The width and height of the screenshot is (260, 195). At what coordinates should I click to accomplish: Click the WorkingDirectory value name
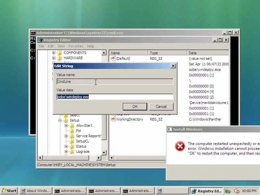pyautogui.click(x=129, y=119)
